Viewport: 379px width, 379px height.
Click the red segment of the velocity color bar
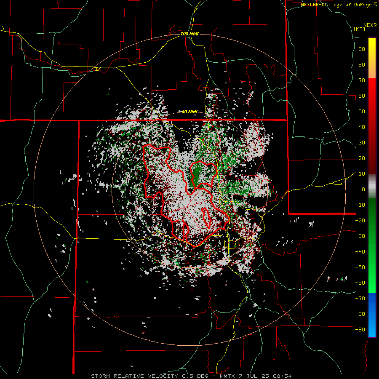coord(372,126)
